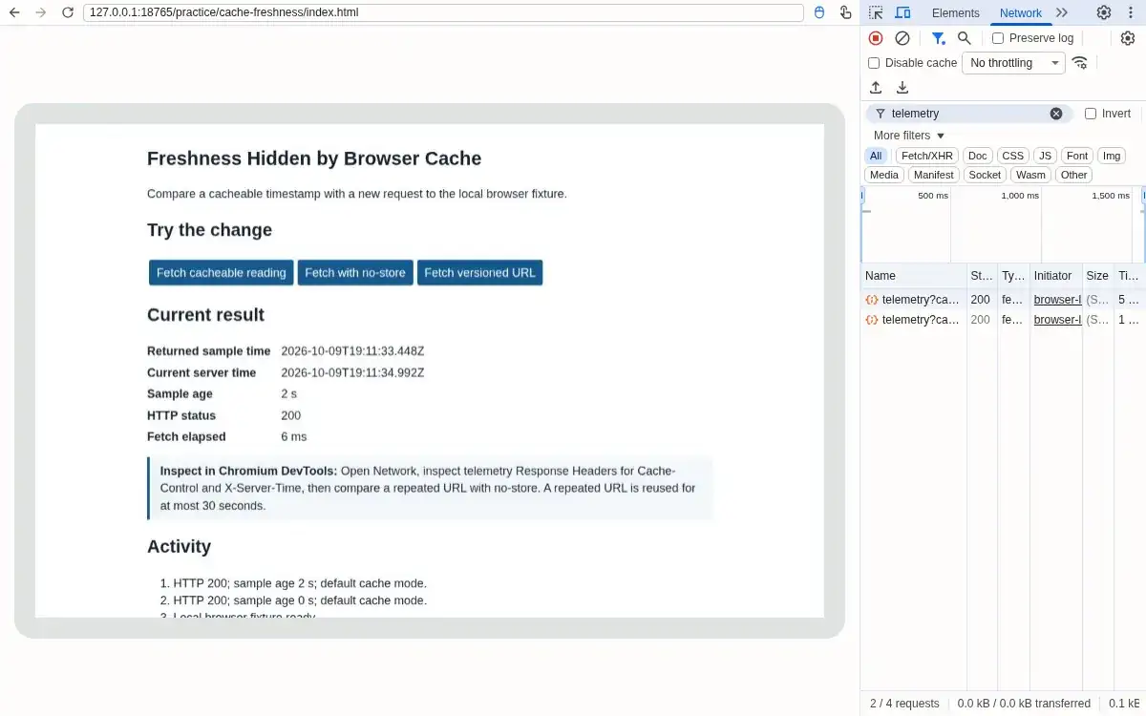Click the Current server time value

[352, 372]
